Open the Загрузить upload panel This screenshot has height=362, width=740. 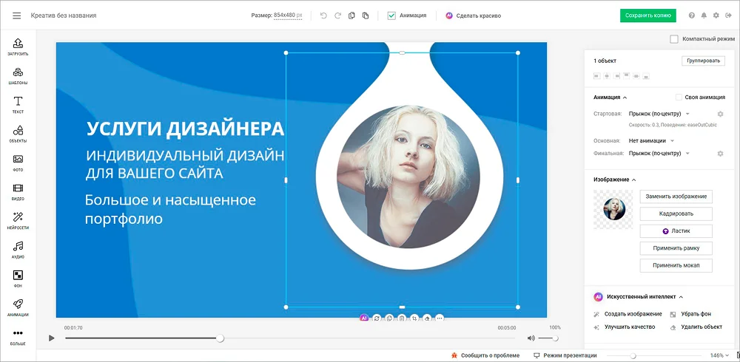pos(18,47)
